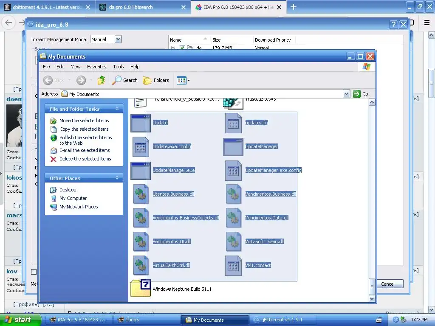
Task: Open the File menu
Action: tap(46, 67)
